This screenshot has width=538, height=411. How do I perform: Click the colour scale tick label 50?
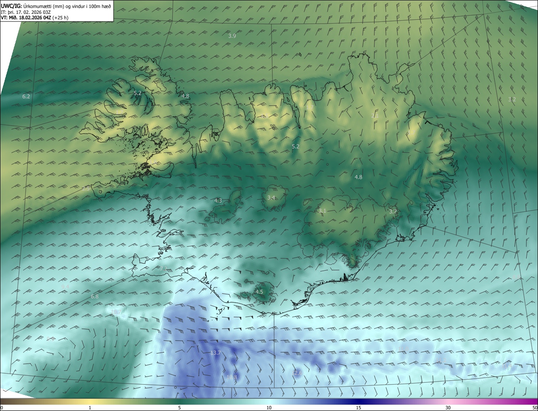[535, 408]
